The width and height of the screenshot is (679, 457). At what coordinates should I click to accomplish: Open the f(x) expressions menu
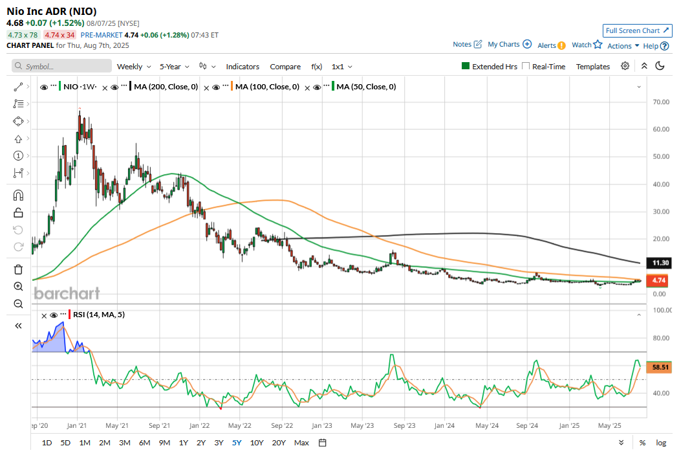click(x=317, y=66)
